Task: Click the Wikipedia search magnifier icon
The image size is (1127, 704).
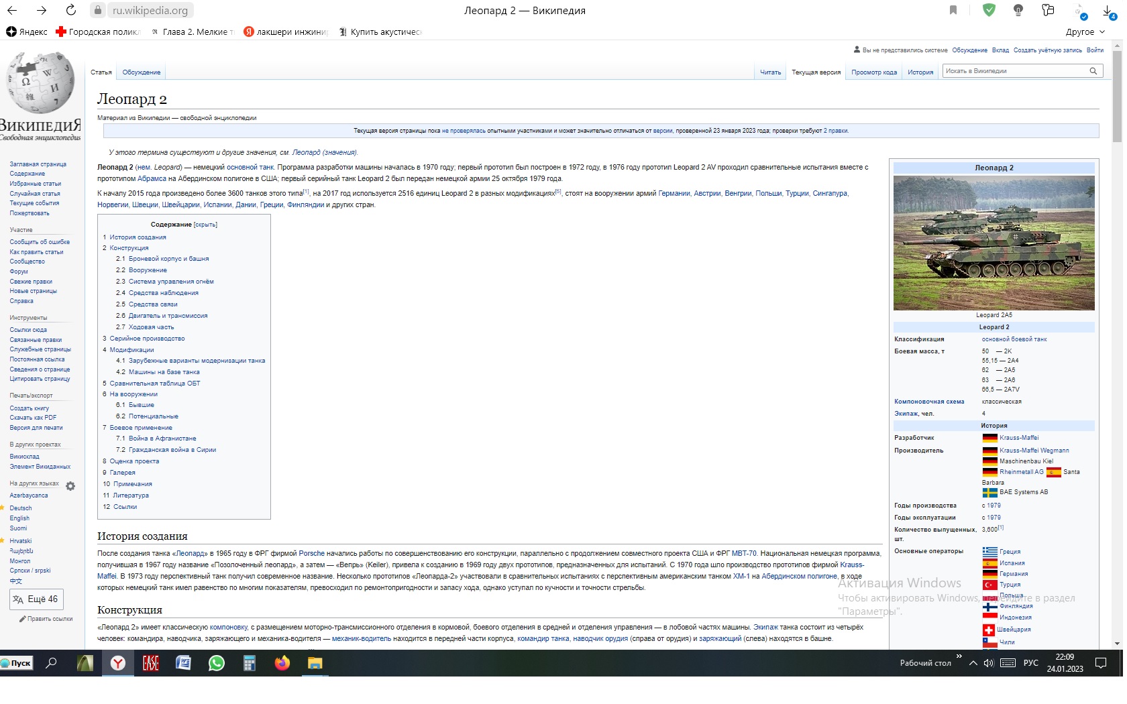Action: point(1093,71)
